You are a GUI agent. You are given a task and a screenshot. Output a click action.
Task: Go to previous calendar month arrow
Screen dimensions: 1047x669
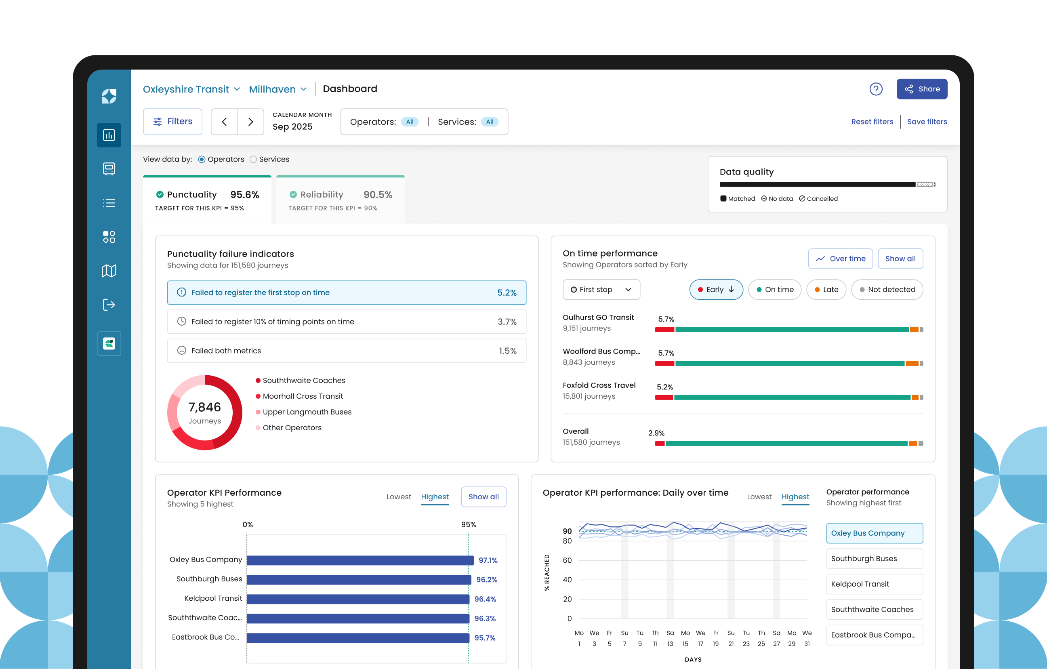click(x=224, y=122)
